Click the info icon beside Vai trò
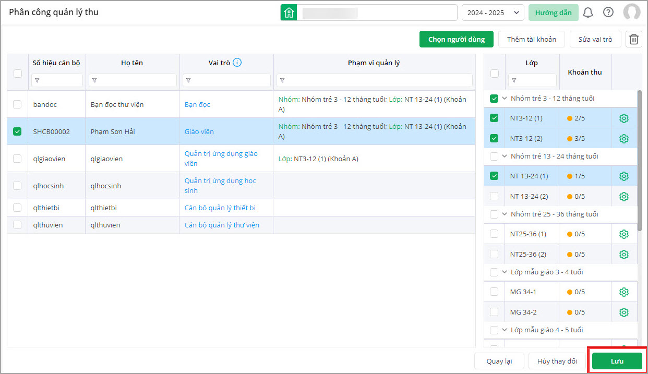This screenshot has height=374, width=648. [237, 63]
